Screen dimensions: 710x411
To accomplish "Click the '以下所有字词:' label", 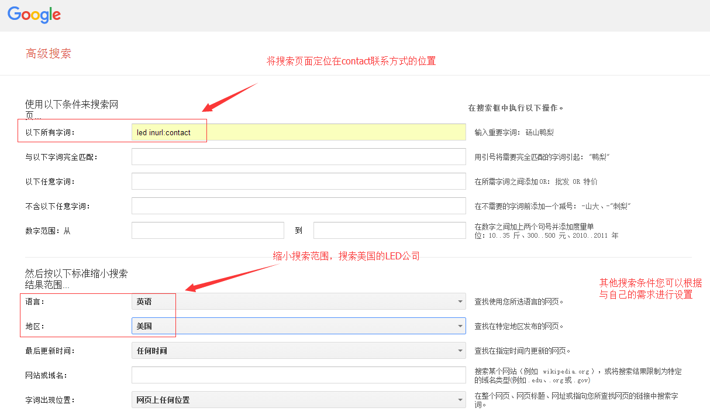I will pos(50,132).
